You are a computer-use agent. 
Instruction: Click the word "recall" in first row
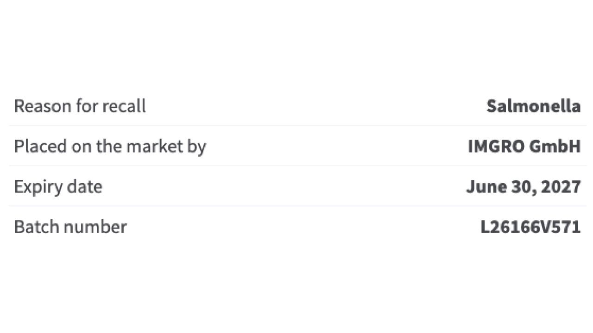[124, 106]
